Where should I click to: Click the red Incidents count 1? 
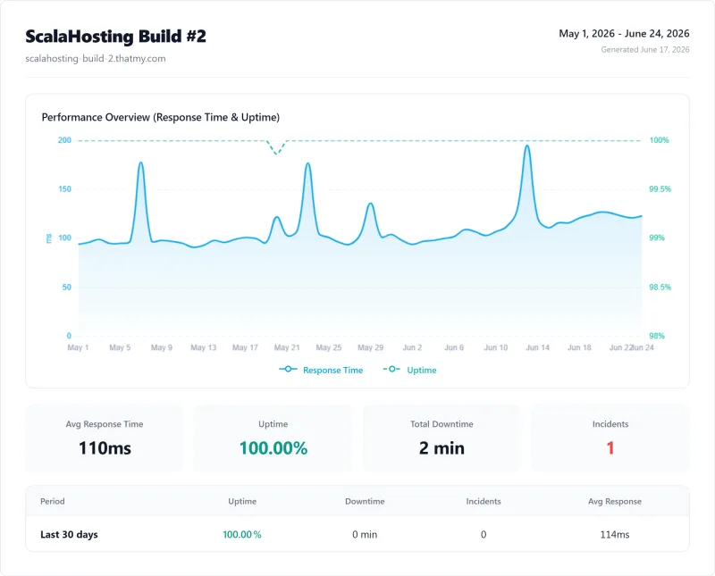click(610, 448)
